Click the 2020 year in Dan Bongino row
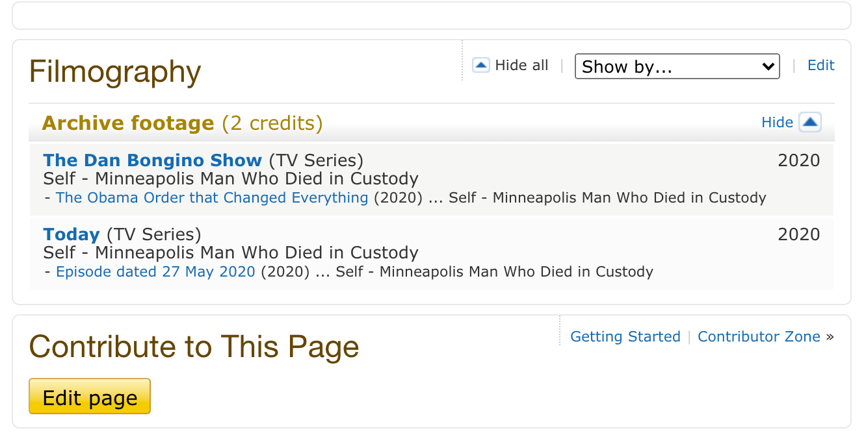This screenshot has width=866, height=448. point(798,160)
